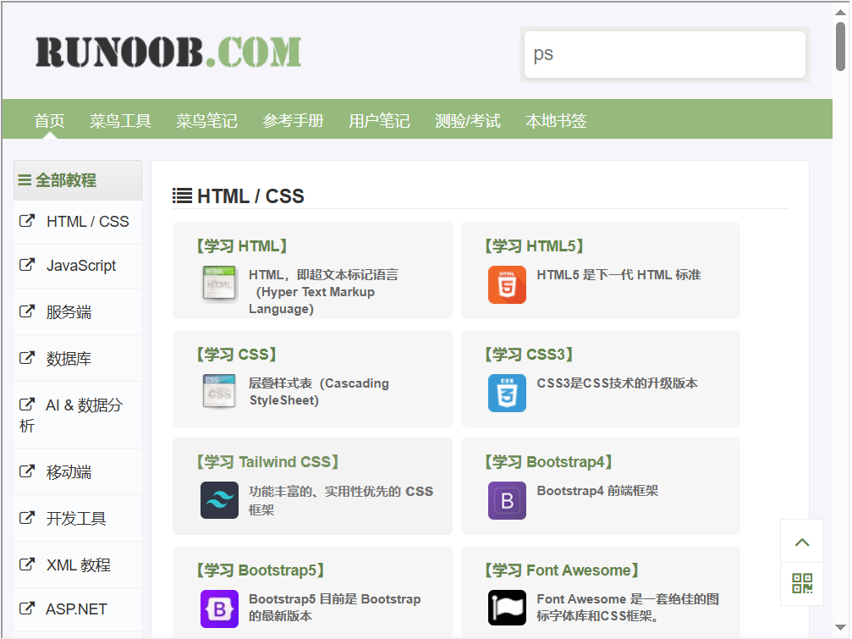Click the RUNOOB.COM logo
Screen dimensions: 852x639
coord(168,52)
